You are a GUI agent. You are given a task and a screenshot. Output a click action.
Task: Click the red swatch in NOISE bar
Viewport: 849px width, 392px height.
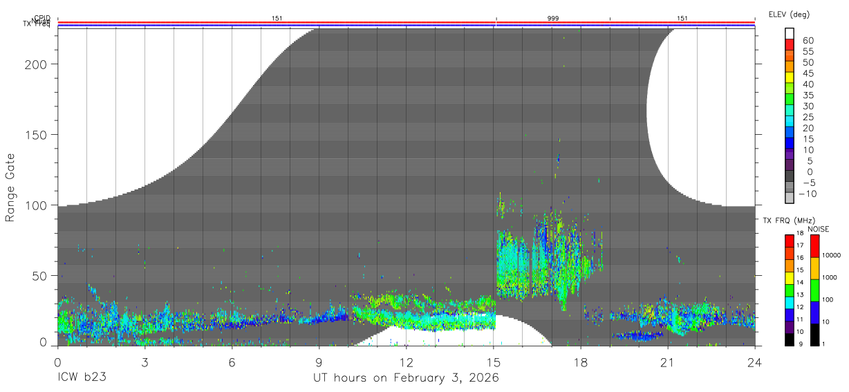point(815,245)
